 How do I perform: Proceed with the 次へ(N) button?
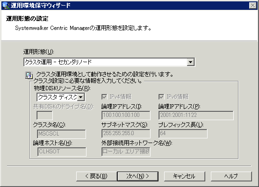(138, 176)
